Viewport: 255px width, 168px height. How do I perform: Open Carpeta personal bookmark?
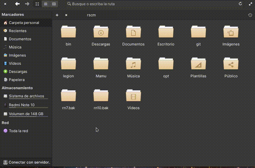tap(26, 23)
